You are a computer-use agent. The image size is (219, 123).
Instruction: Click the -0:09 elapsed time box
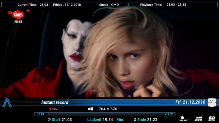coord(41,114)
